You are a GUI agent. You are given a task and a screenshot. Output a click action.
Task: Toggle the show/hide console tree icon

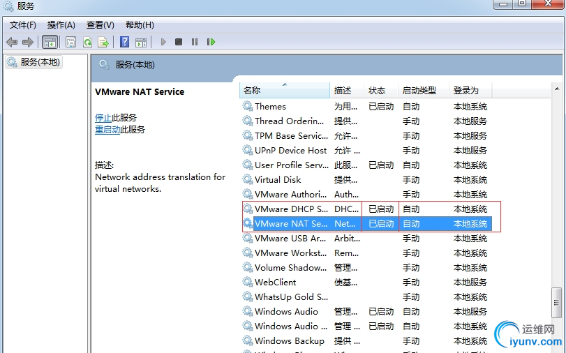coord(50,43)
